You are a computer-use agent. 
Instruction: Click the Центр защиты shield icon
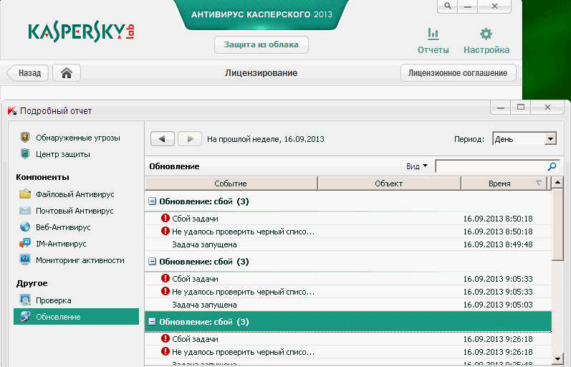25,154
